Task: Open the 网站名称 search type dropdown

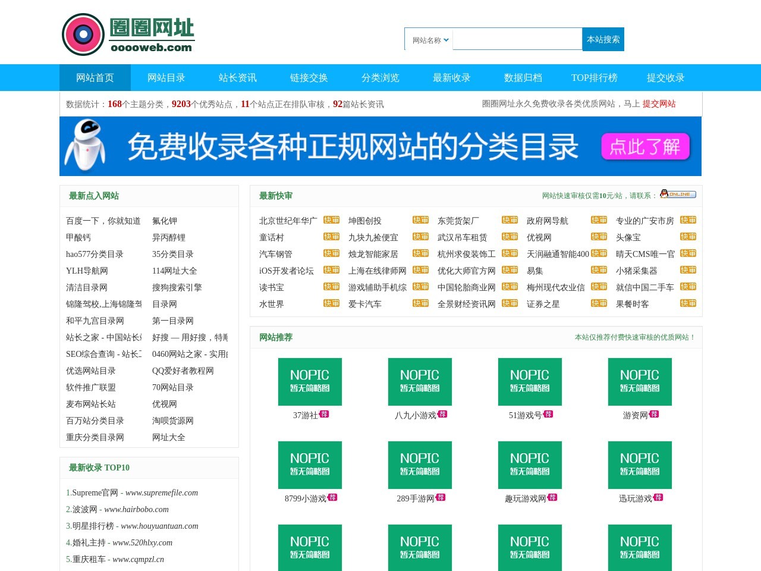Action: click(428, 39)
